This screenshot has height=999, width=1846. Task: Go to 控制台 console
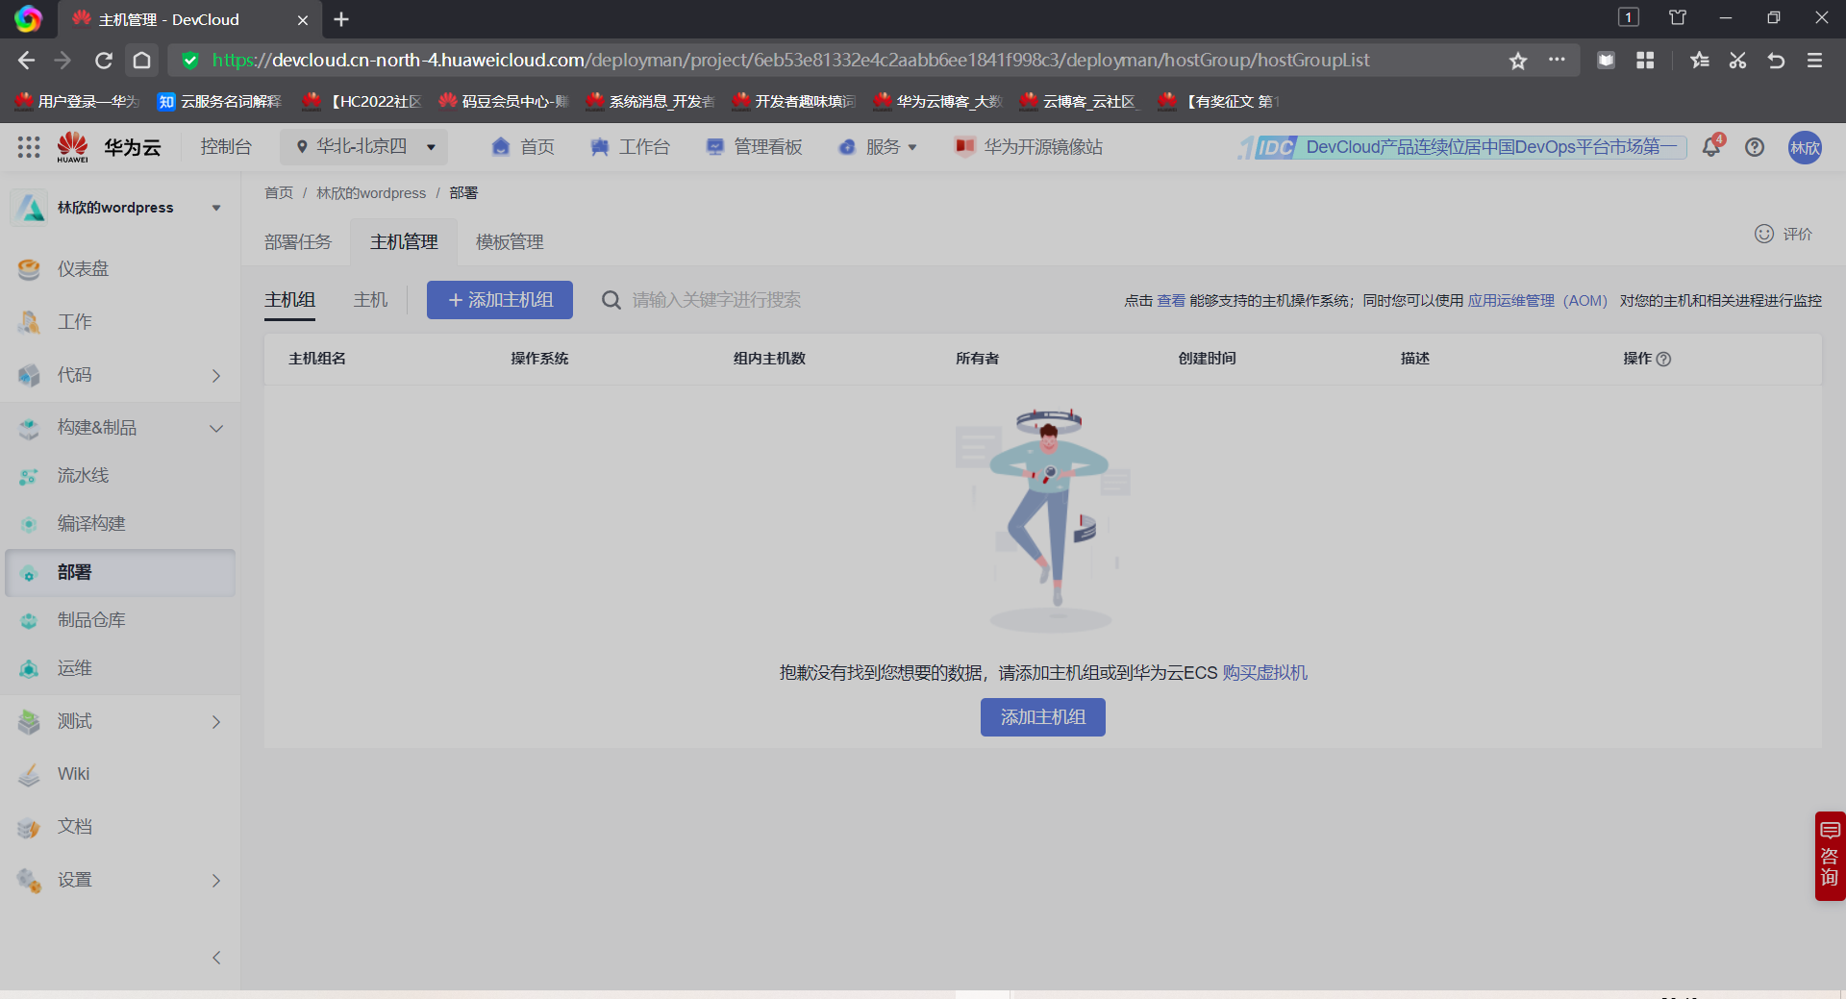pyautogui.click(x=226, y=147)
